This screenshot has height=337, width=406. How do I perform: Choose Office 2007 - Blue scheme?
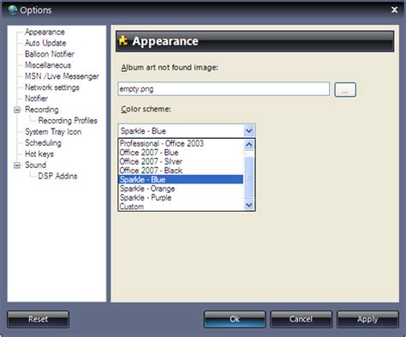pos(181,153)
